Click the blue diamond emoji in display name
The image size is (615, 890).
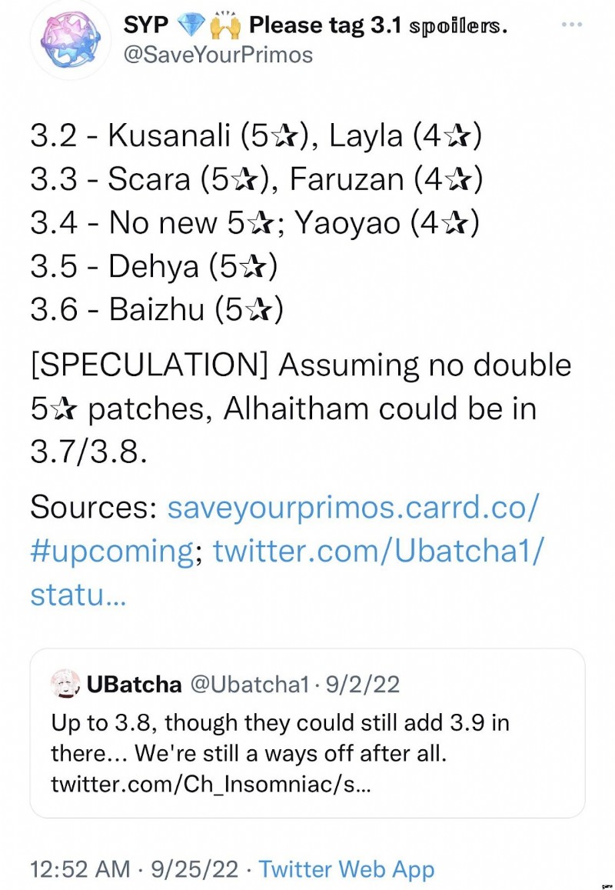point(189,25)
